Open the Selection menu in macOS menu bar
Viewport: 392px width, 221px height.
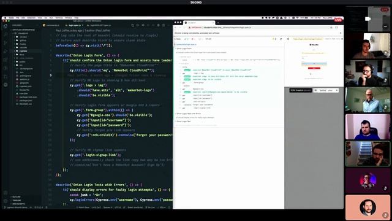(31, 18)
